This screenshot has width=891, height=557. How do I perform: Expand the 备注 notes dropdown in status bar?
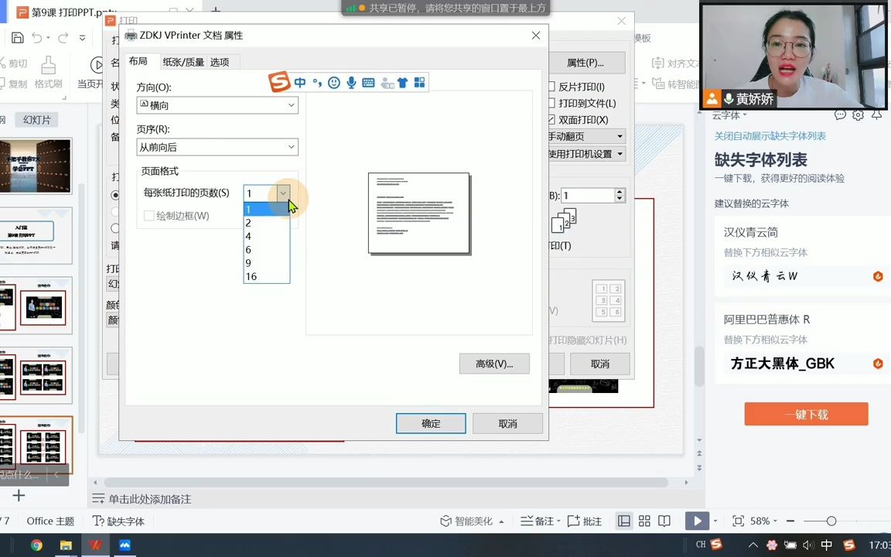558,521
